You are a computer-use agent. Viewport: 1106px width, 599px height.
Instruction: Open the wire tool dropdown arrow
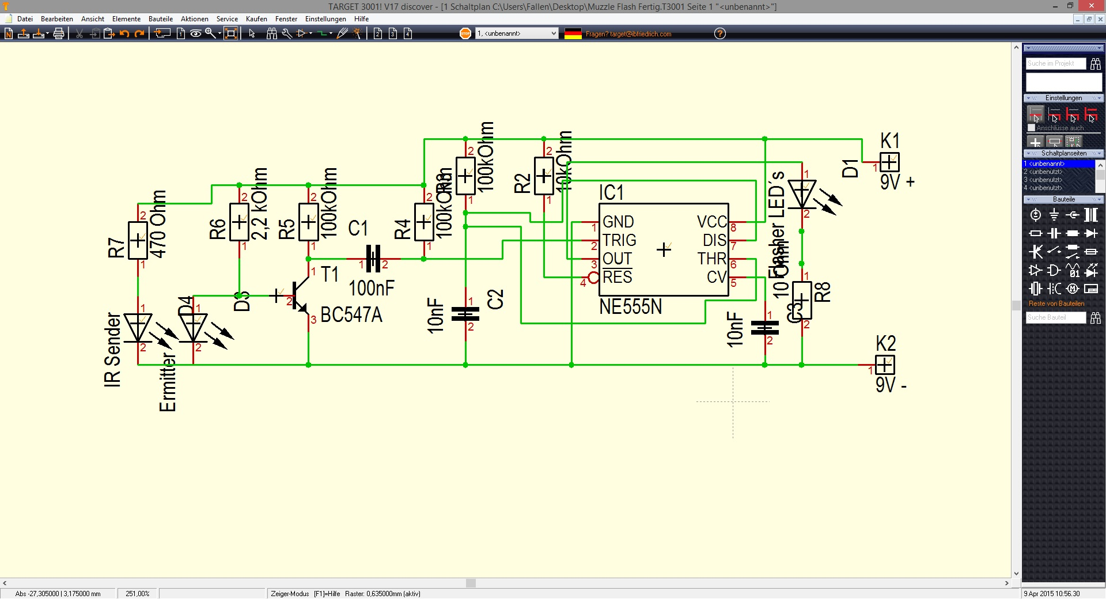(331, 34)
